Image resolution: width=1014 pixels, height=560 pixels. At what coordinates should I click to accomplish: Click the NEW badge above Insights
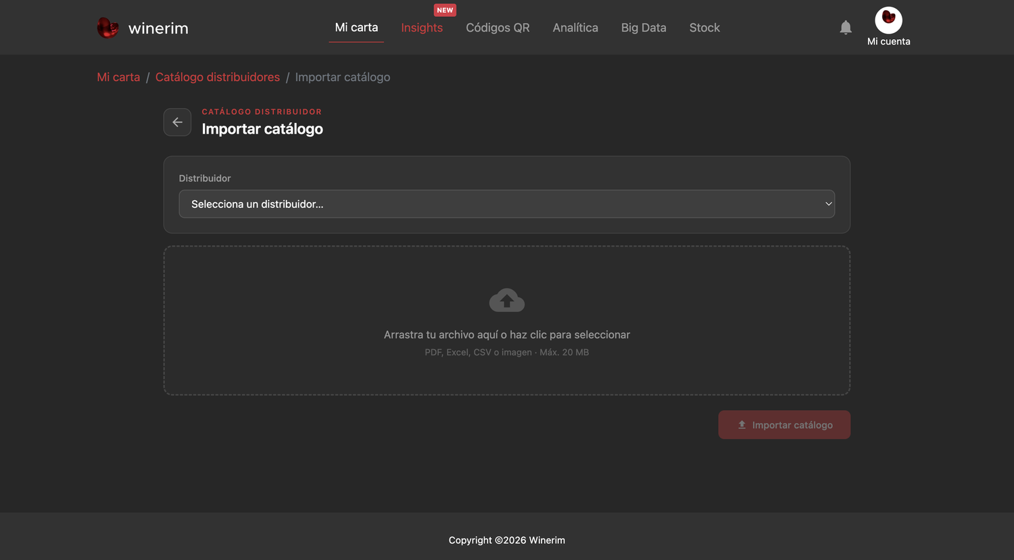click(x=445, y=10)
